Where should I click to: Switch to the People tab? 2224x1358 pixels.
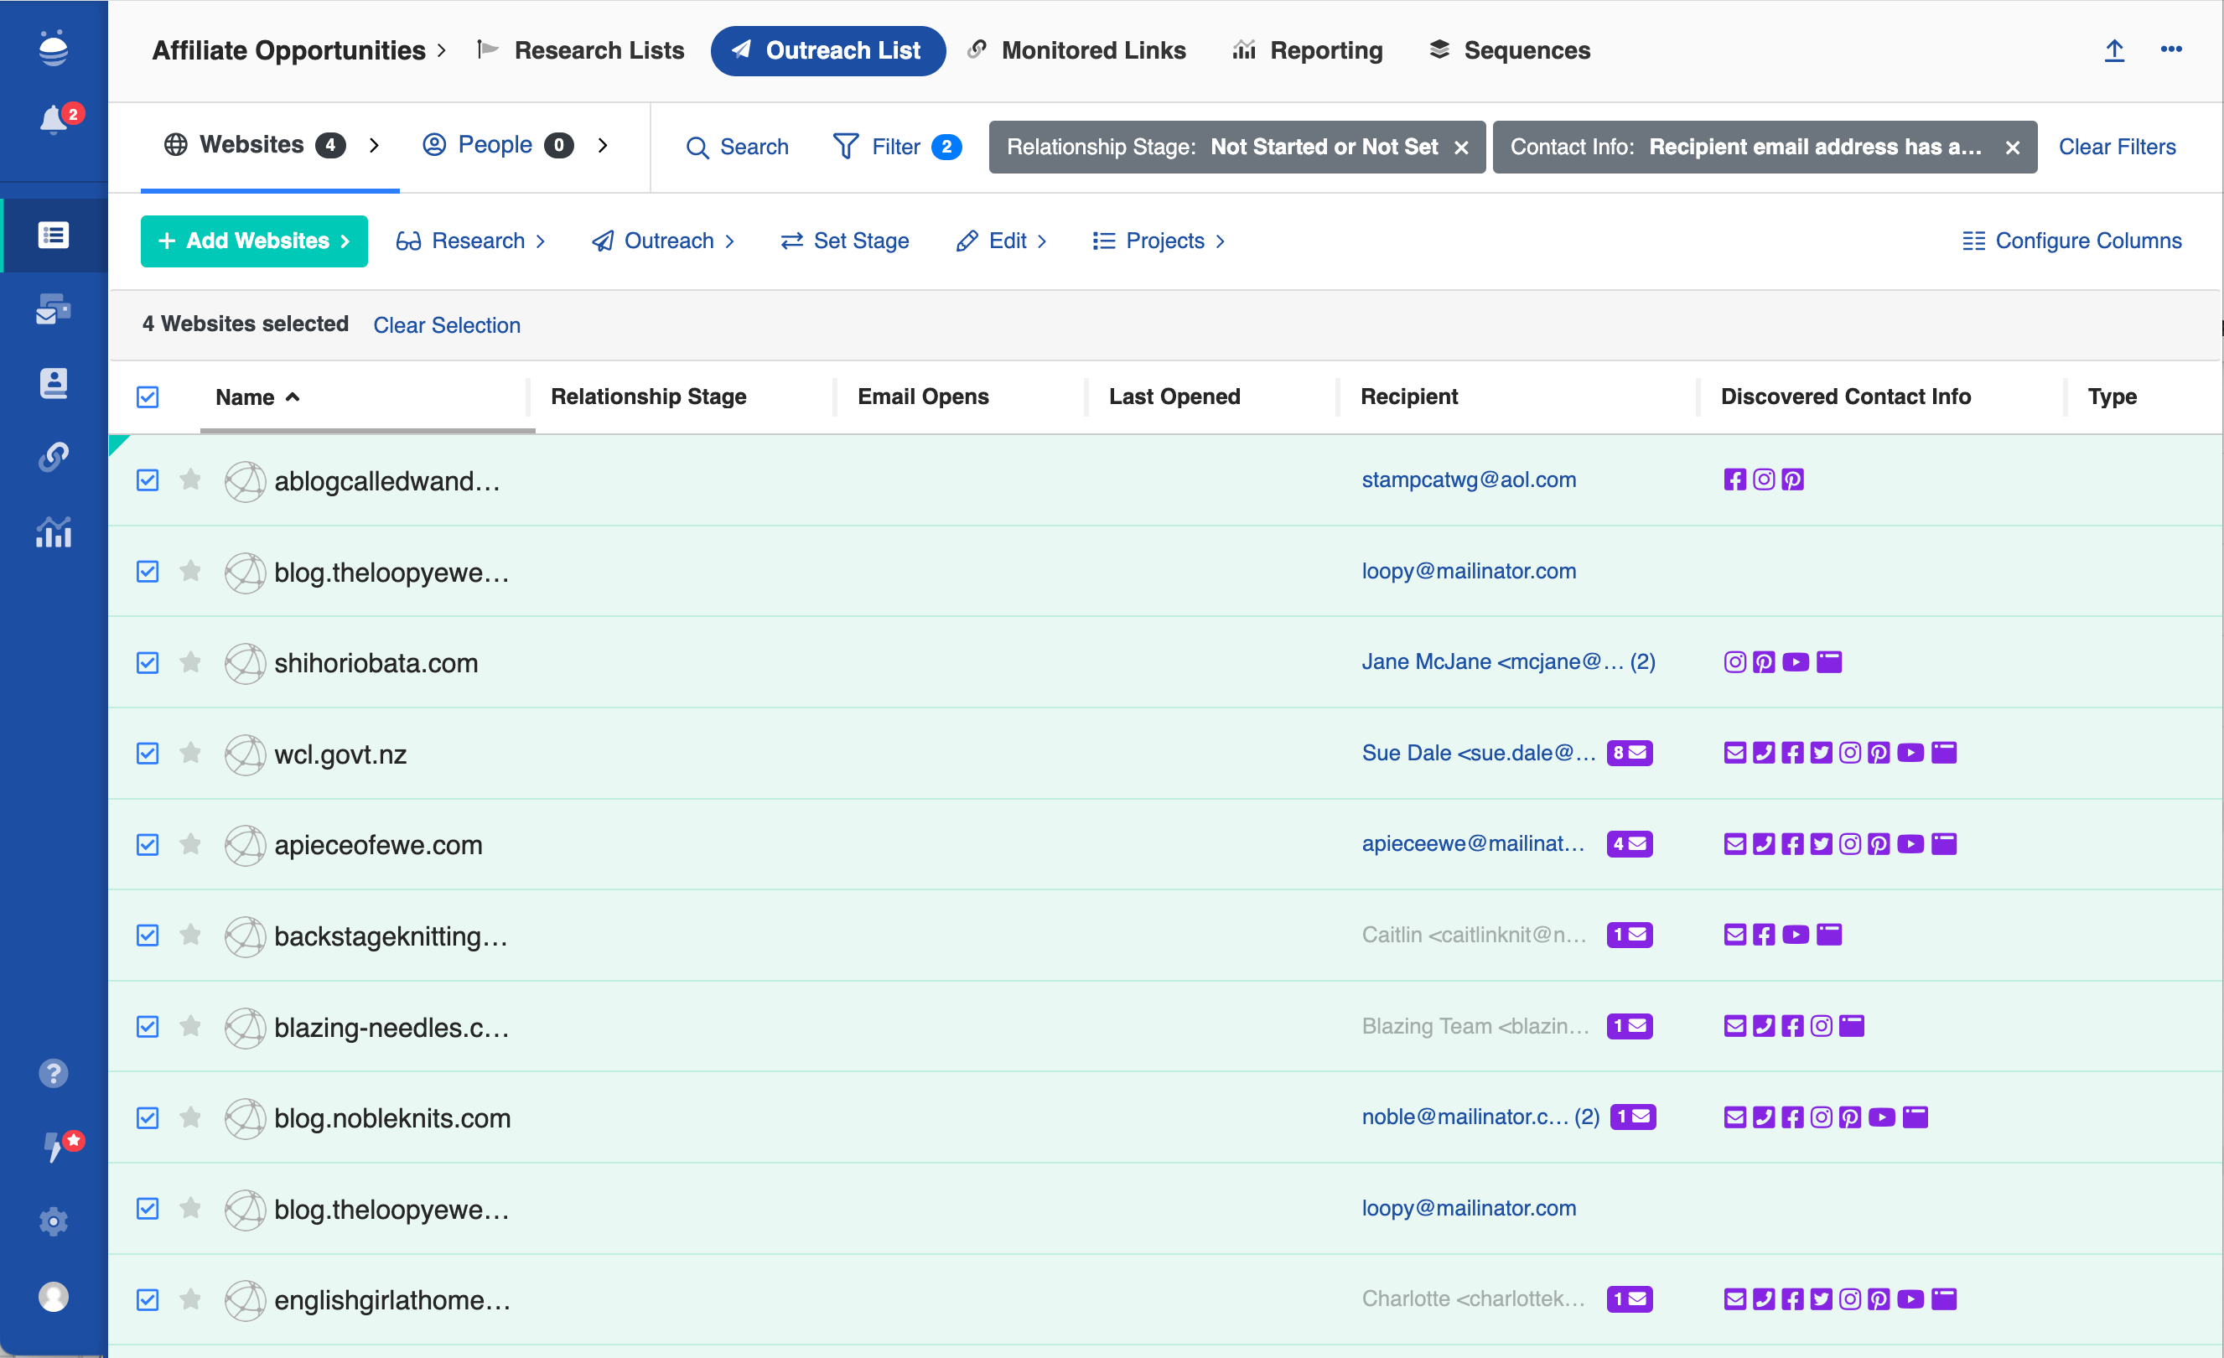495,145
